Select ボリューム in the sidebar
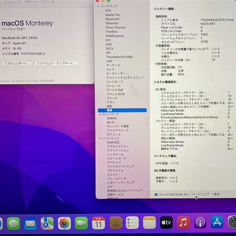 pyautogui.click(x=114, y=134)
